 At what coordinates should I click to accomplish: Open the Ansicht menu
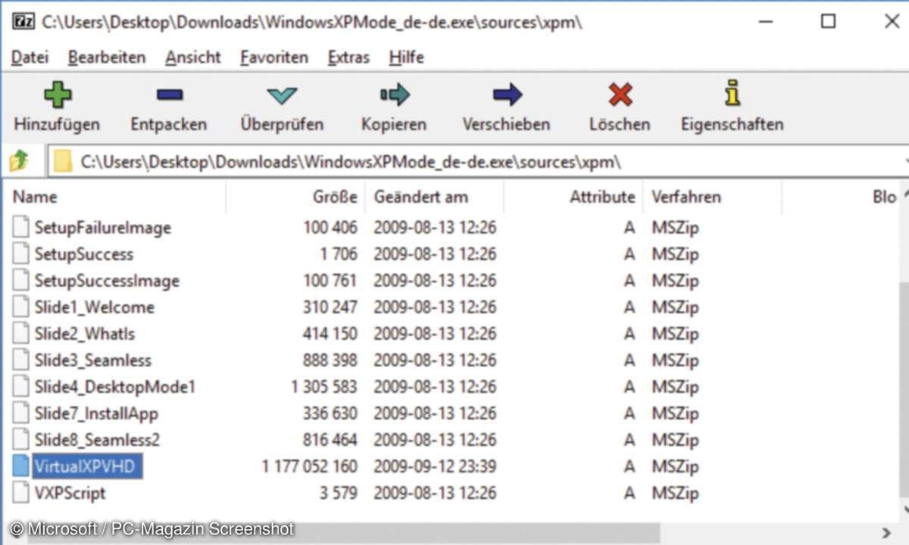pyautogui.click(x=193, y=58)
